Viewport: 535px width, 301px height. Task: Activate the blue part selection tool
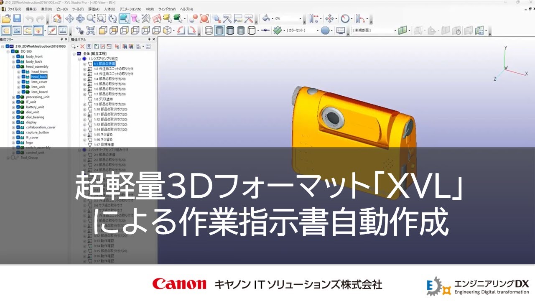pyautogui.click(x=124, y=18)
